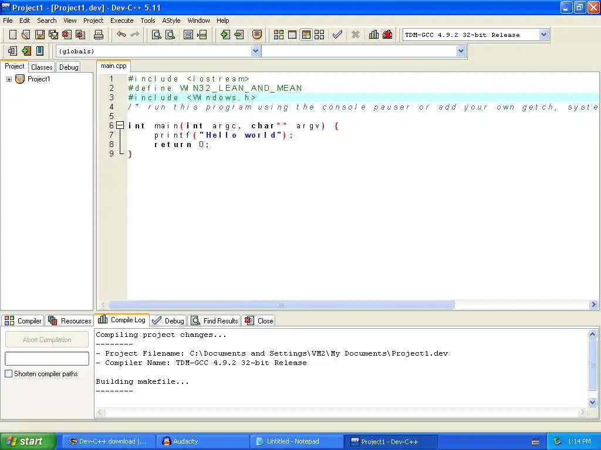
Task: Open the empty function list dropdown
Action: pyautogui.click(x=461, y=51)
